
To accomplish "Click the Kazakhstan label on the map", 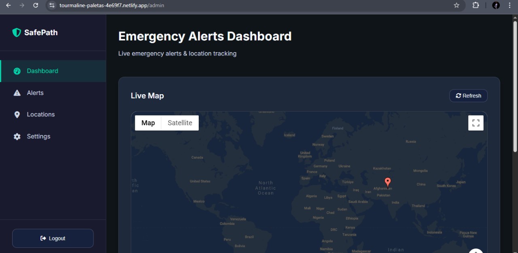I will pos(382,169).
